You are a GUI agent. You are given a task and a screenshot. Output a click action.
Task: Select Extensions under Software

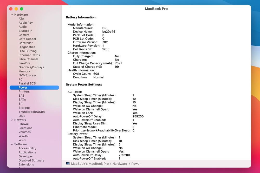(x=26, y=164)
